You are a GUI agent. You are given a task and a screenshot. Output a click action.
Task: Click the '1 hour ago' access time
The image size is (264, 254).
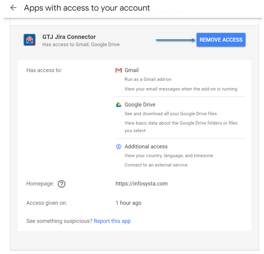pyautogui.click(x=128, y=203)
